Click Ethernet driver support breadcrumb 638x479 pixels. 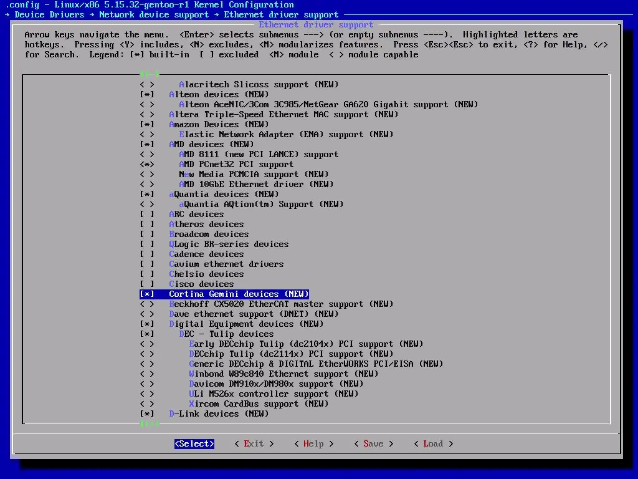coord(281,15)
